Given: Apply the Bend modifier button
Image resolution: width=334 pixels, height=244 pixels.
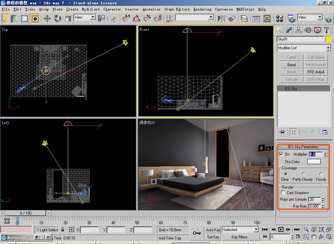Looking at the screenshot, I should (291, 65).
